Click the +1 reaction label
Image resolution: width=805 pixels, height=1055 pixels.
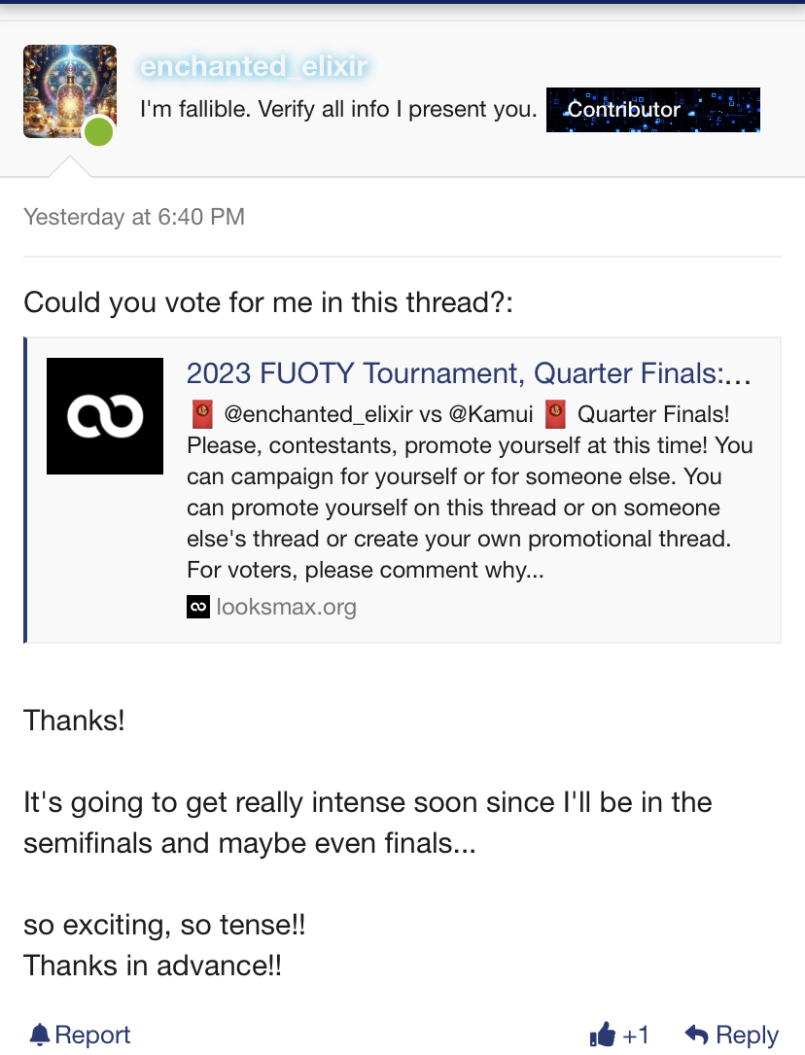636,1035
